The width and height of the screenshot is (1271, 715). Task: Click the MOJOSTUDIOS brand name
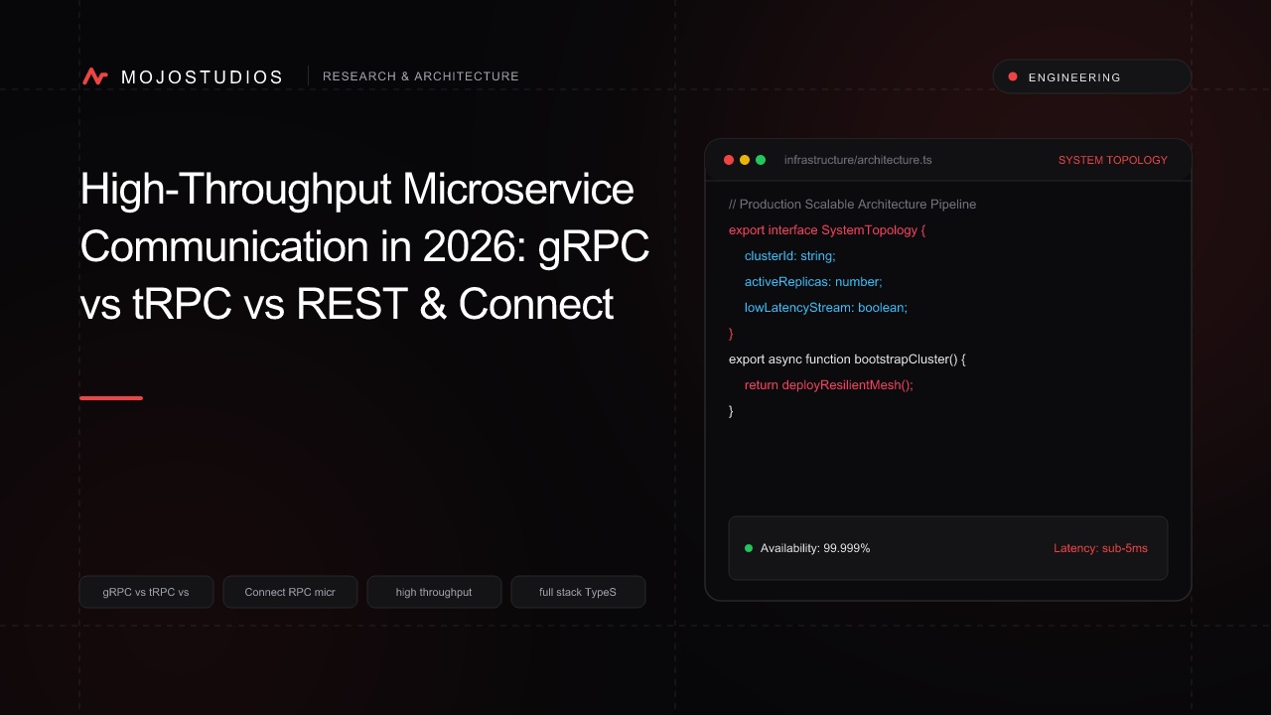click(202, 76)
